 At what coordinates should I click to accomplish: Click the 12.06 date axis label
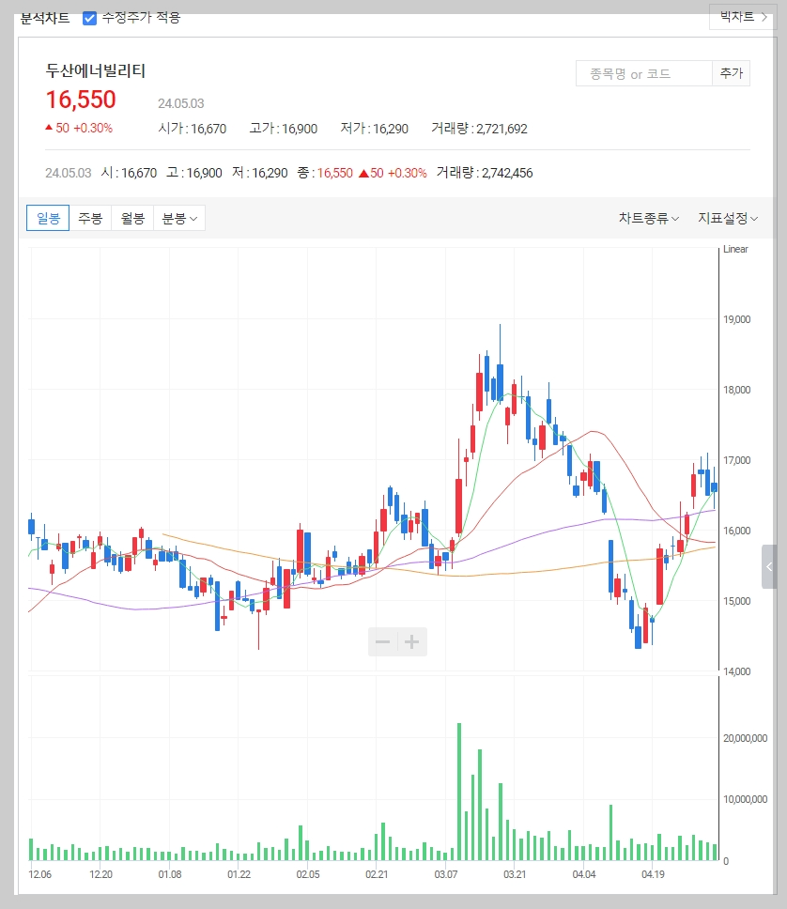click(40, 874)
